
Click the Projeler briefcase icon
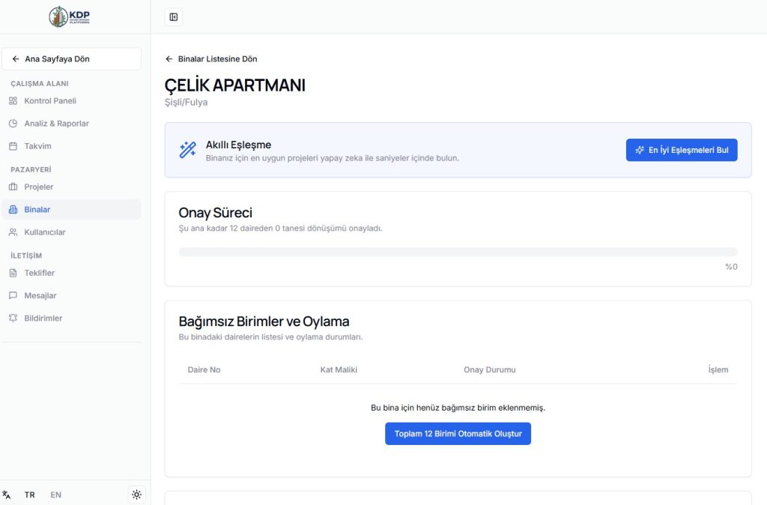[x=13, y=187]
